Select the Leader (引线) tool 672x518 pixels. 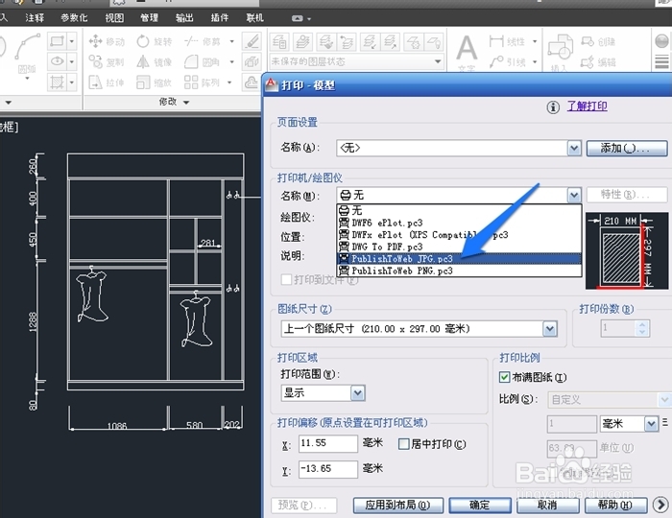pyautogui.click(x=509, y=62)
